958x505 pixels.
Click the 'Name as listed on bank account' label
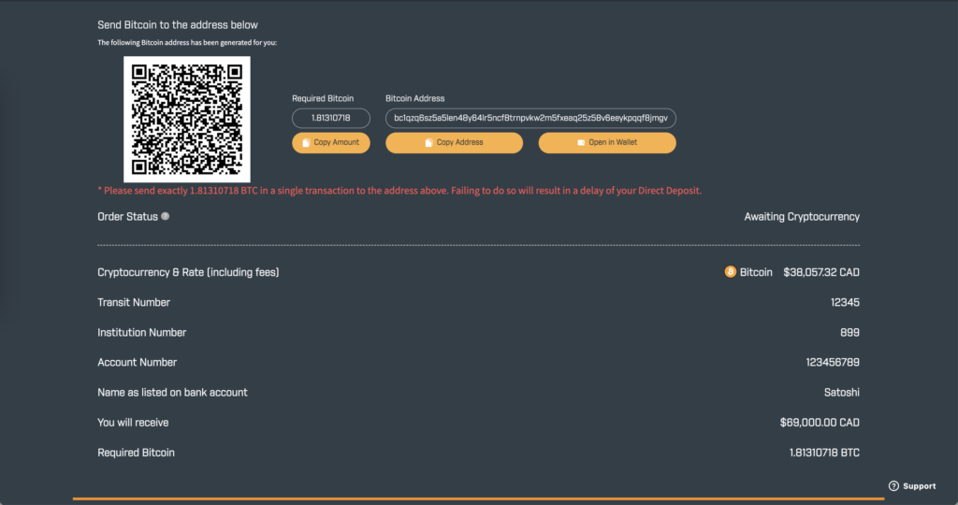point(172,392)
